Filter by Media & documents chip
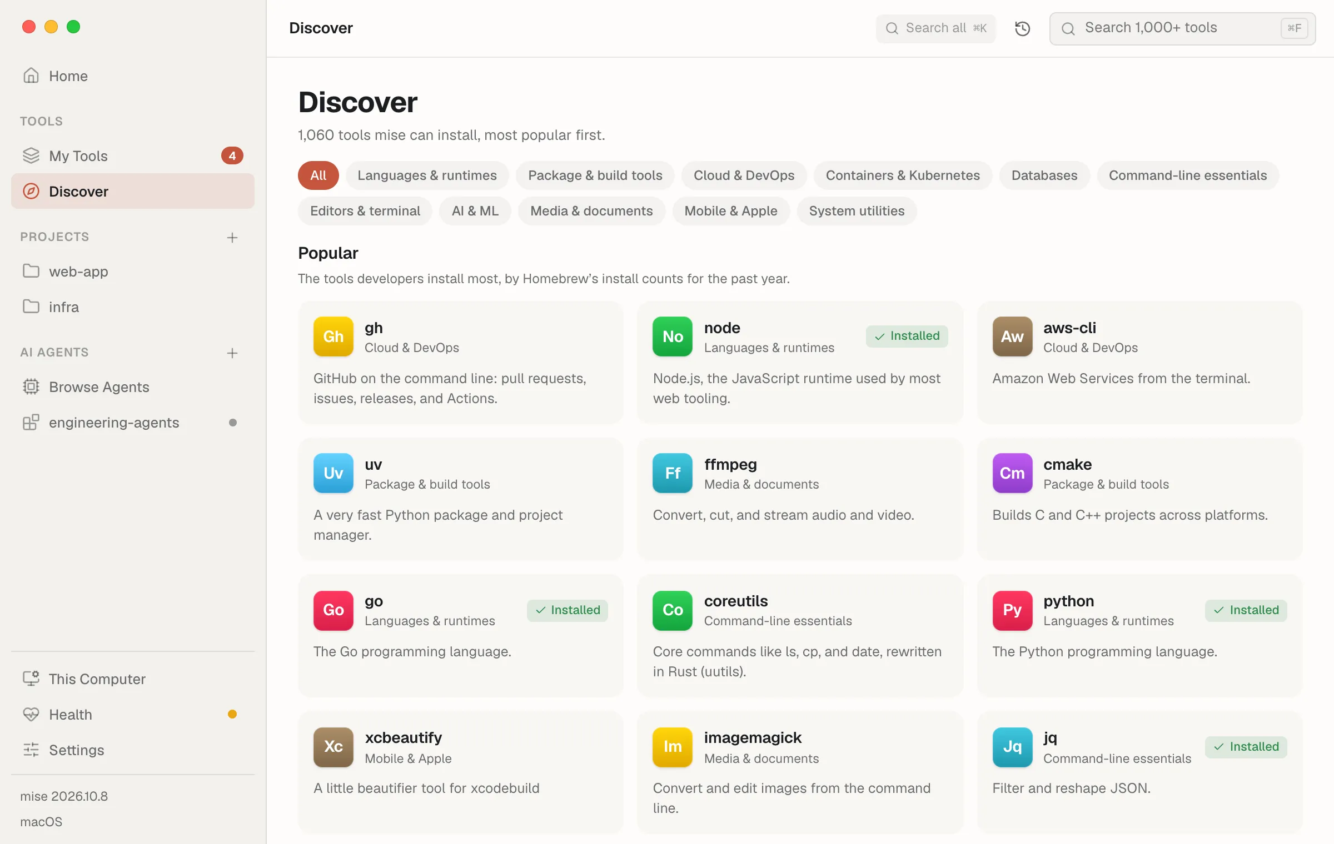The width and height of the screenshot is (1334, 844). [591, 211]
